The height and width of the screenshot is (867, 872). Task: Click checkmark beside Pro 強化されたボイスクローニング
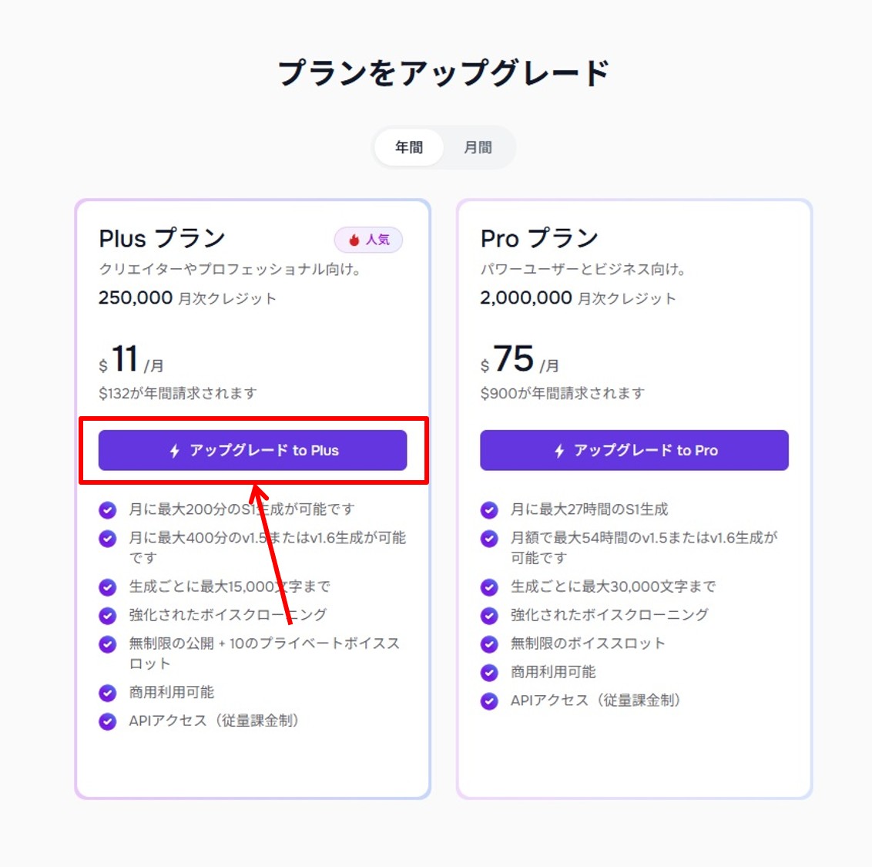pos(489,616)
